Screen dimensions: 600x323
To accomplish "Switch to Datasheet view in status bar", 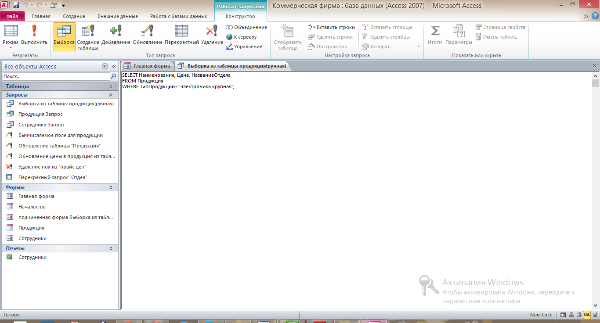I will coord(564,315).
